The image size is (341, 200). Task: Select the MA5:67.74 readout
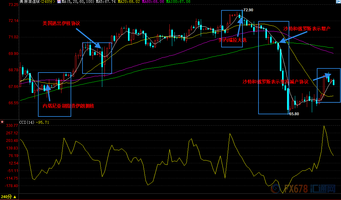(x=106, y=2)
